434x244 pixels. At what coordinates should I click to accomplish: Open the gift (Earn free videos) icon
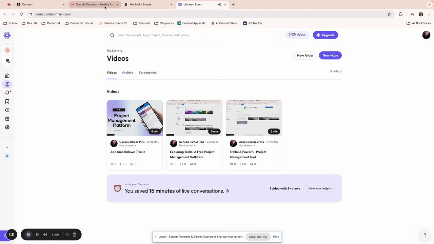[7, 119]
